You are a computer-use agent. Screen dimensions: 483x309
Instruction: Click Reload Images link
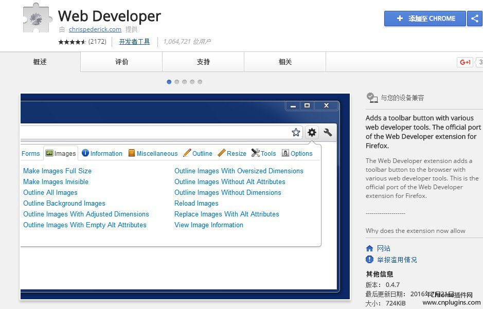[x=196, y=203]
